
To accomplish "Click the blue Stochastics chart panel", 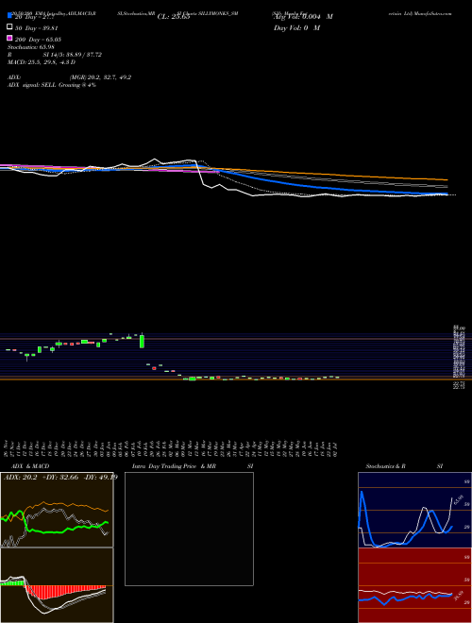I will click(414, 510).
